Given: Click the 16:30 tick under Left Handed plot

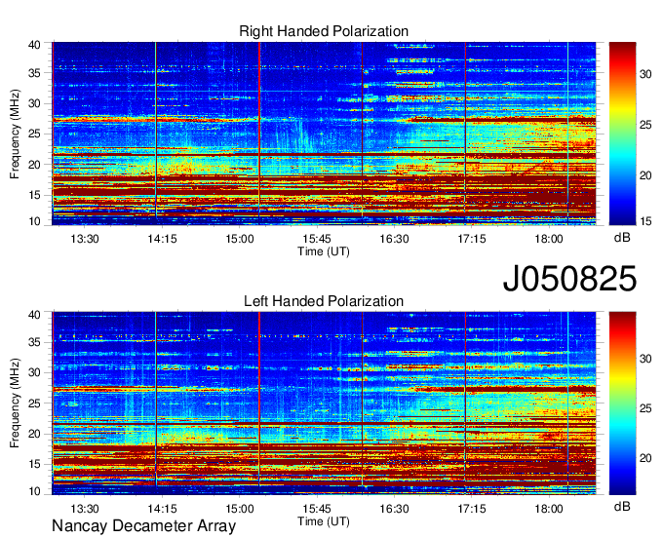Looking at the screenshot, I should [394, 509].
